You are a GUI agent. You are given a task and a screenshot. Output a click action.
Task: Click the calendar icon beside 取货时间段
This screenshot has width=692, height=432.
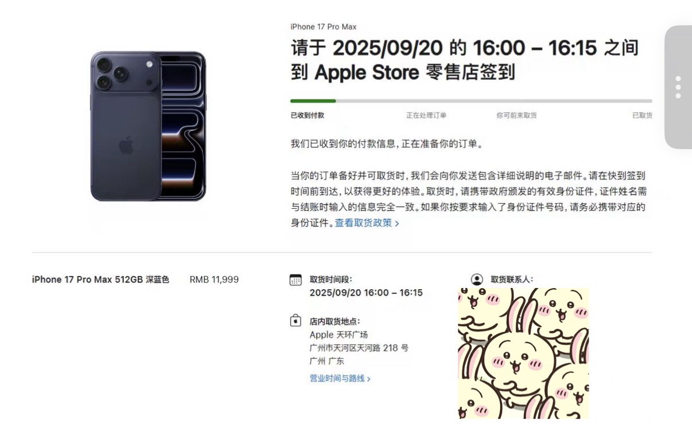[x=296, y=280]
